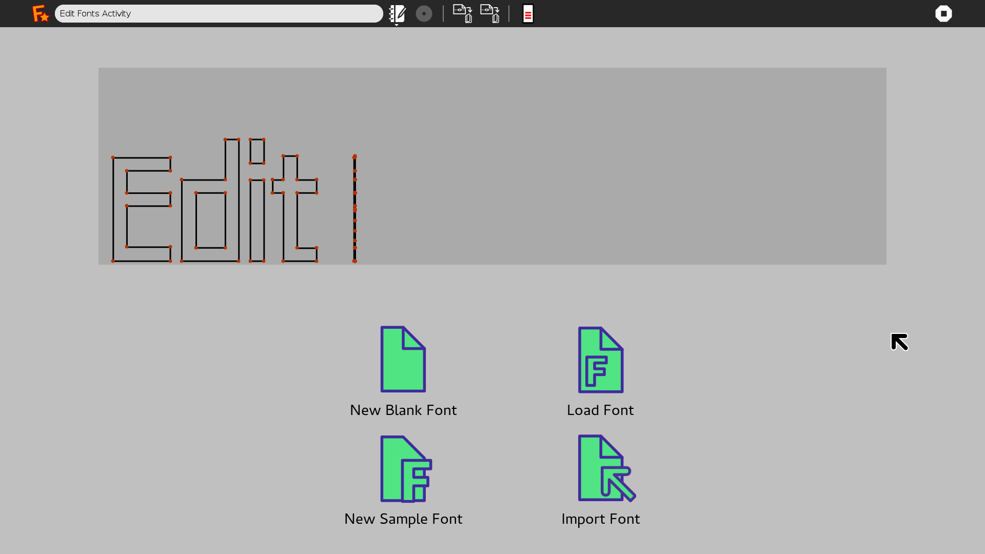The image size is (985, 554).
Task: Click the New Sample Font icon
Action: 405,468
